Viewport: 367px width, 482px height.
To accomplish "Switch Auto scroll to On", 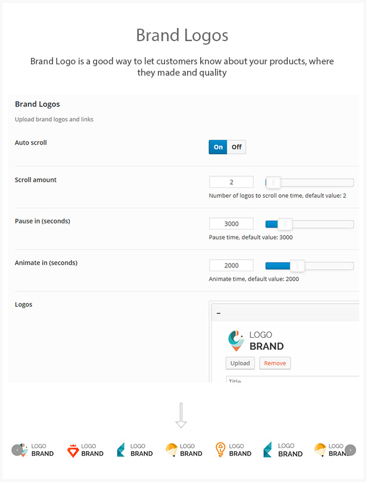I will point(218,147).
